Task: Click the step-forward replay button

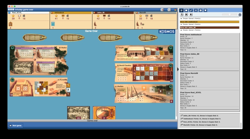Action: coord(186,14)
